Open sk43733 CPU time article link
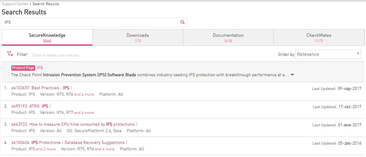Viewport: 366px width, 157px height. coord(73,125)
